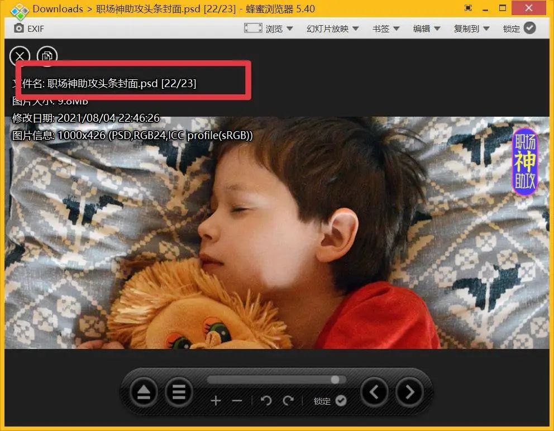Viewport: 554px width, 431px height.
Task: Open the list menu icon in the bottom bar
Action: (x=179, y=392)
